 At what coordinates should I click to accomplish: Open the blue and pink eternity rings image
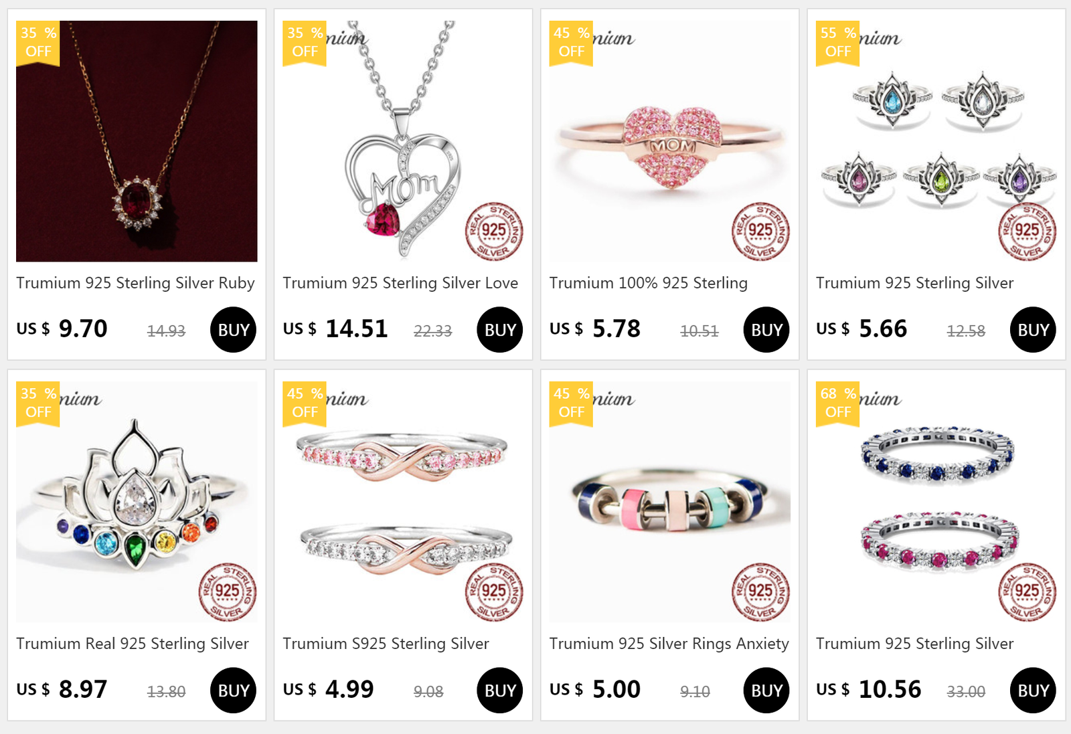936,502
